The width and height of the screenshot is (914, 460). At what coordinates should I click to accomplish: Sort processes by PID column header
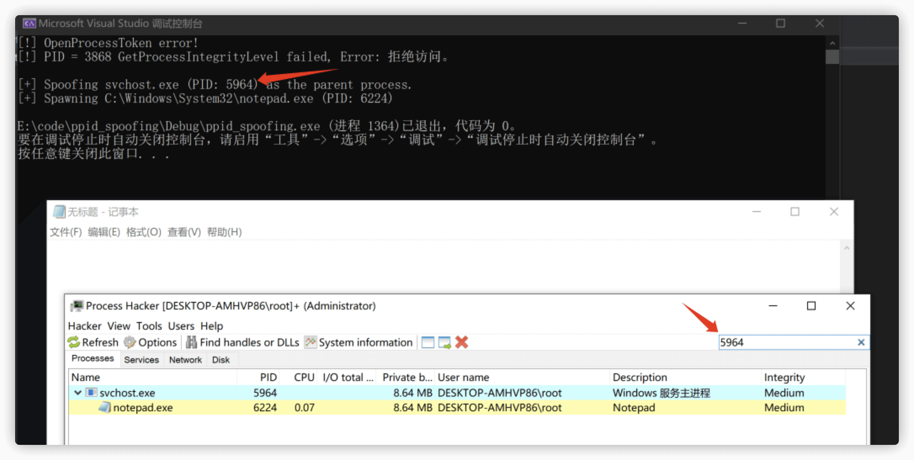[268, 377]
